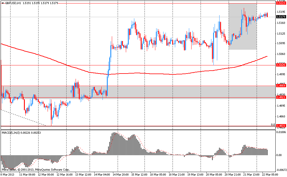Click the 15 Mar 12:00 time label
The height and width of the screenshot is (177, 287).
tap(139, 175)
